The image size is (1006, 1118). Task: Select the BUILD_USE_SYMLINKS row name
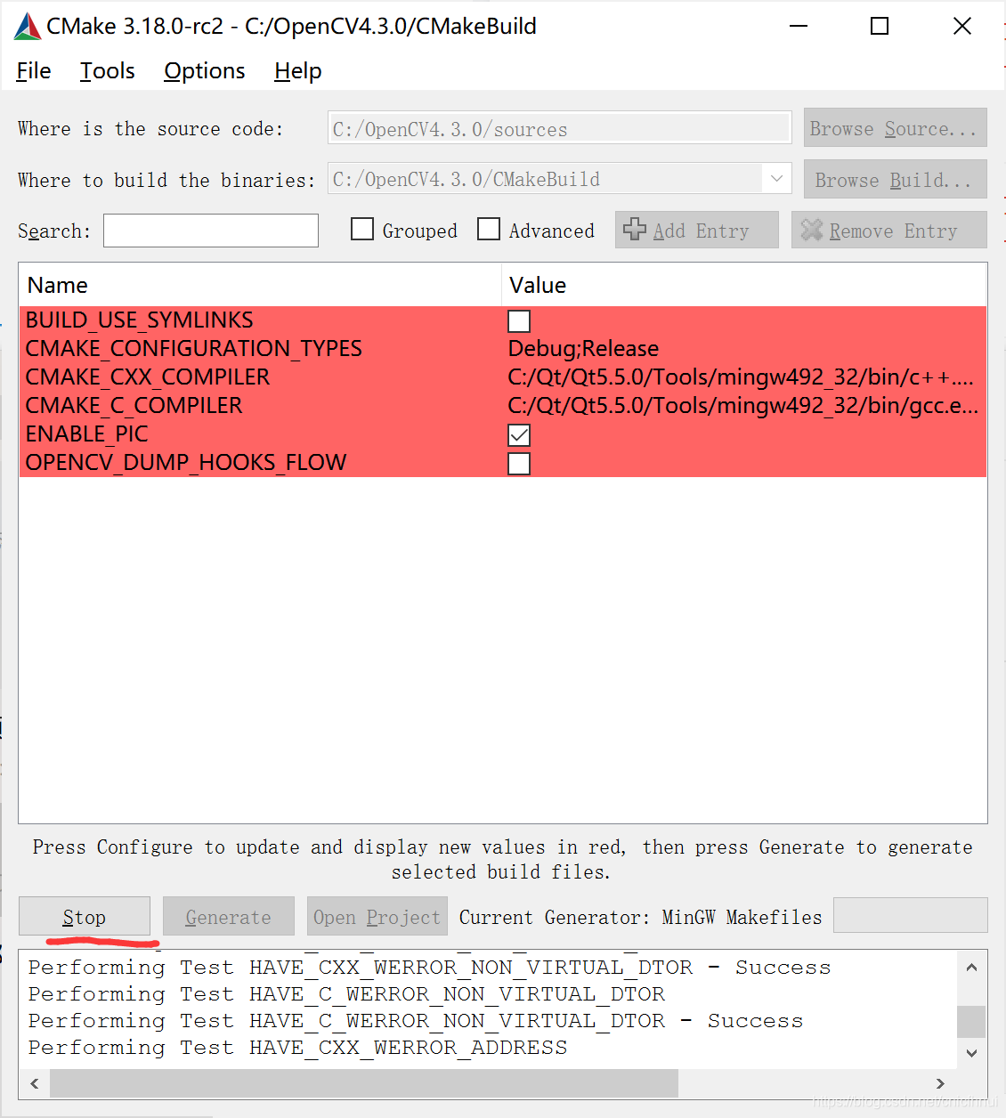pos(140,320)
